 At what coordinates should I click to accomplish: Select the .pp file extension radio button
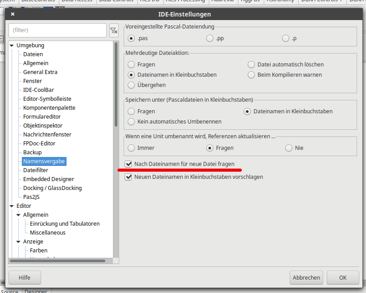210,38
